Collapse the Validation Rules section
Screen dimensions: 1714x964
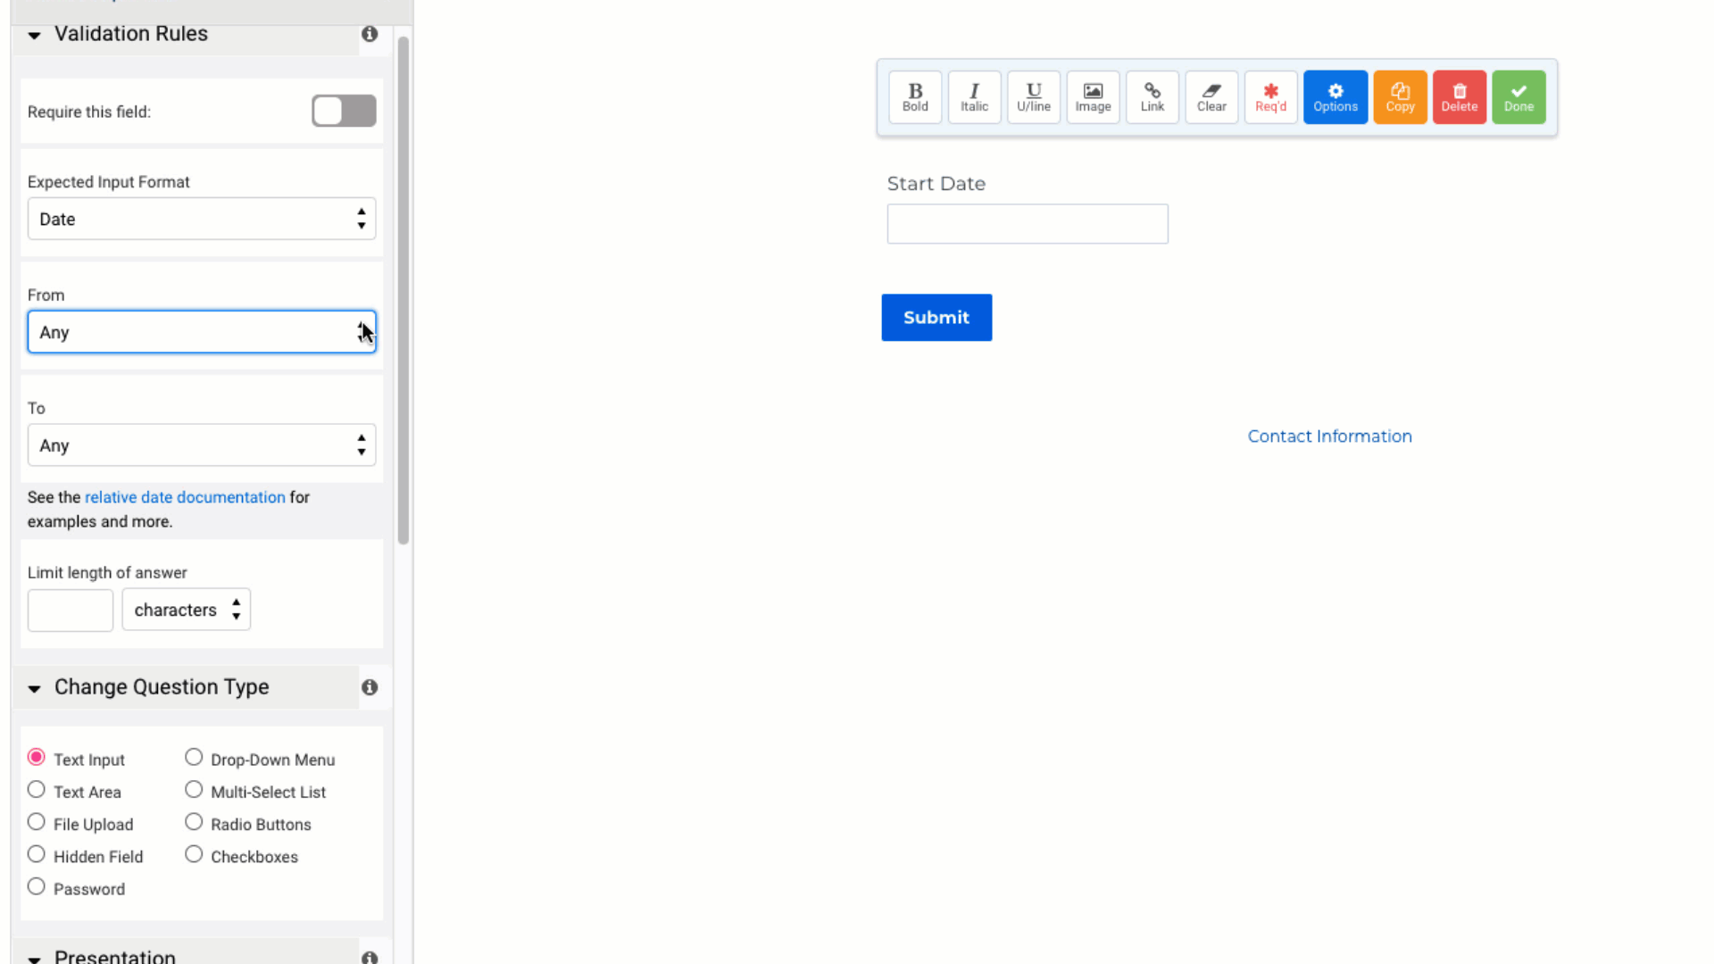(x=34, y=35)
